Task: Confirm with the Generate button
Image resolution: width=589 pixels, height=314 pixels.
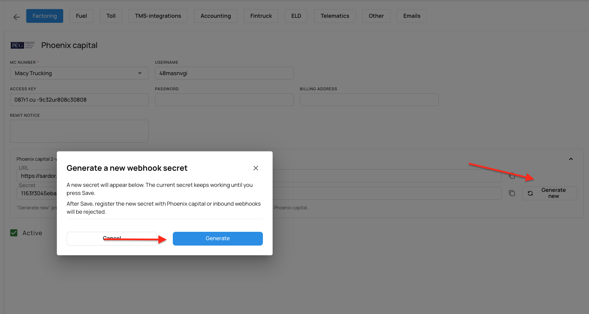Action: 218,239
